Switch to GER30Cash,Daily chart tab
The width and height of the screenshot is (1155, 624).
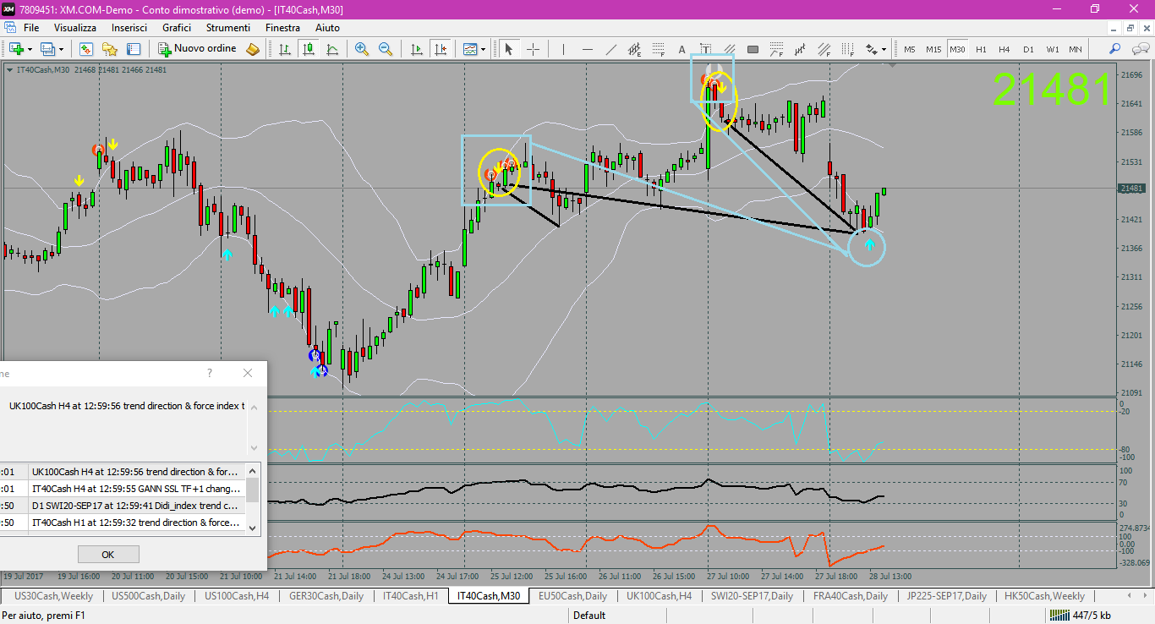point(326,596)
